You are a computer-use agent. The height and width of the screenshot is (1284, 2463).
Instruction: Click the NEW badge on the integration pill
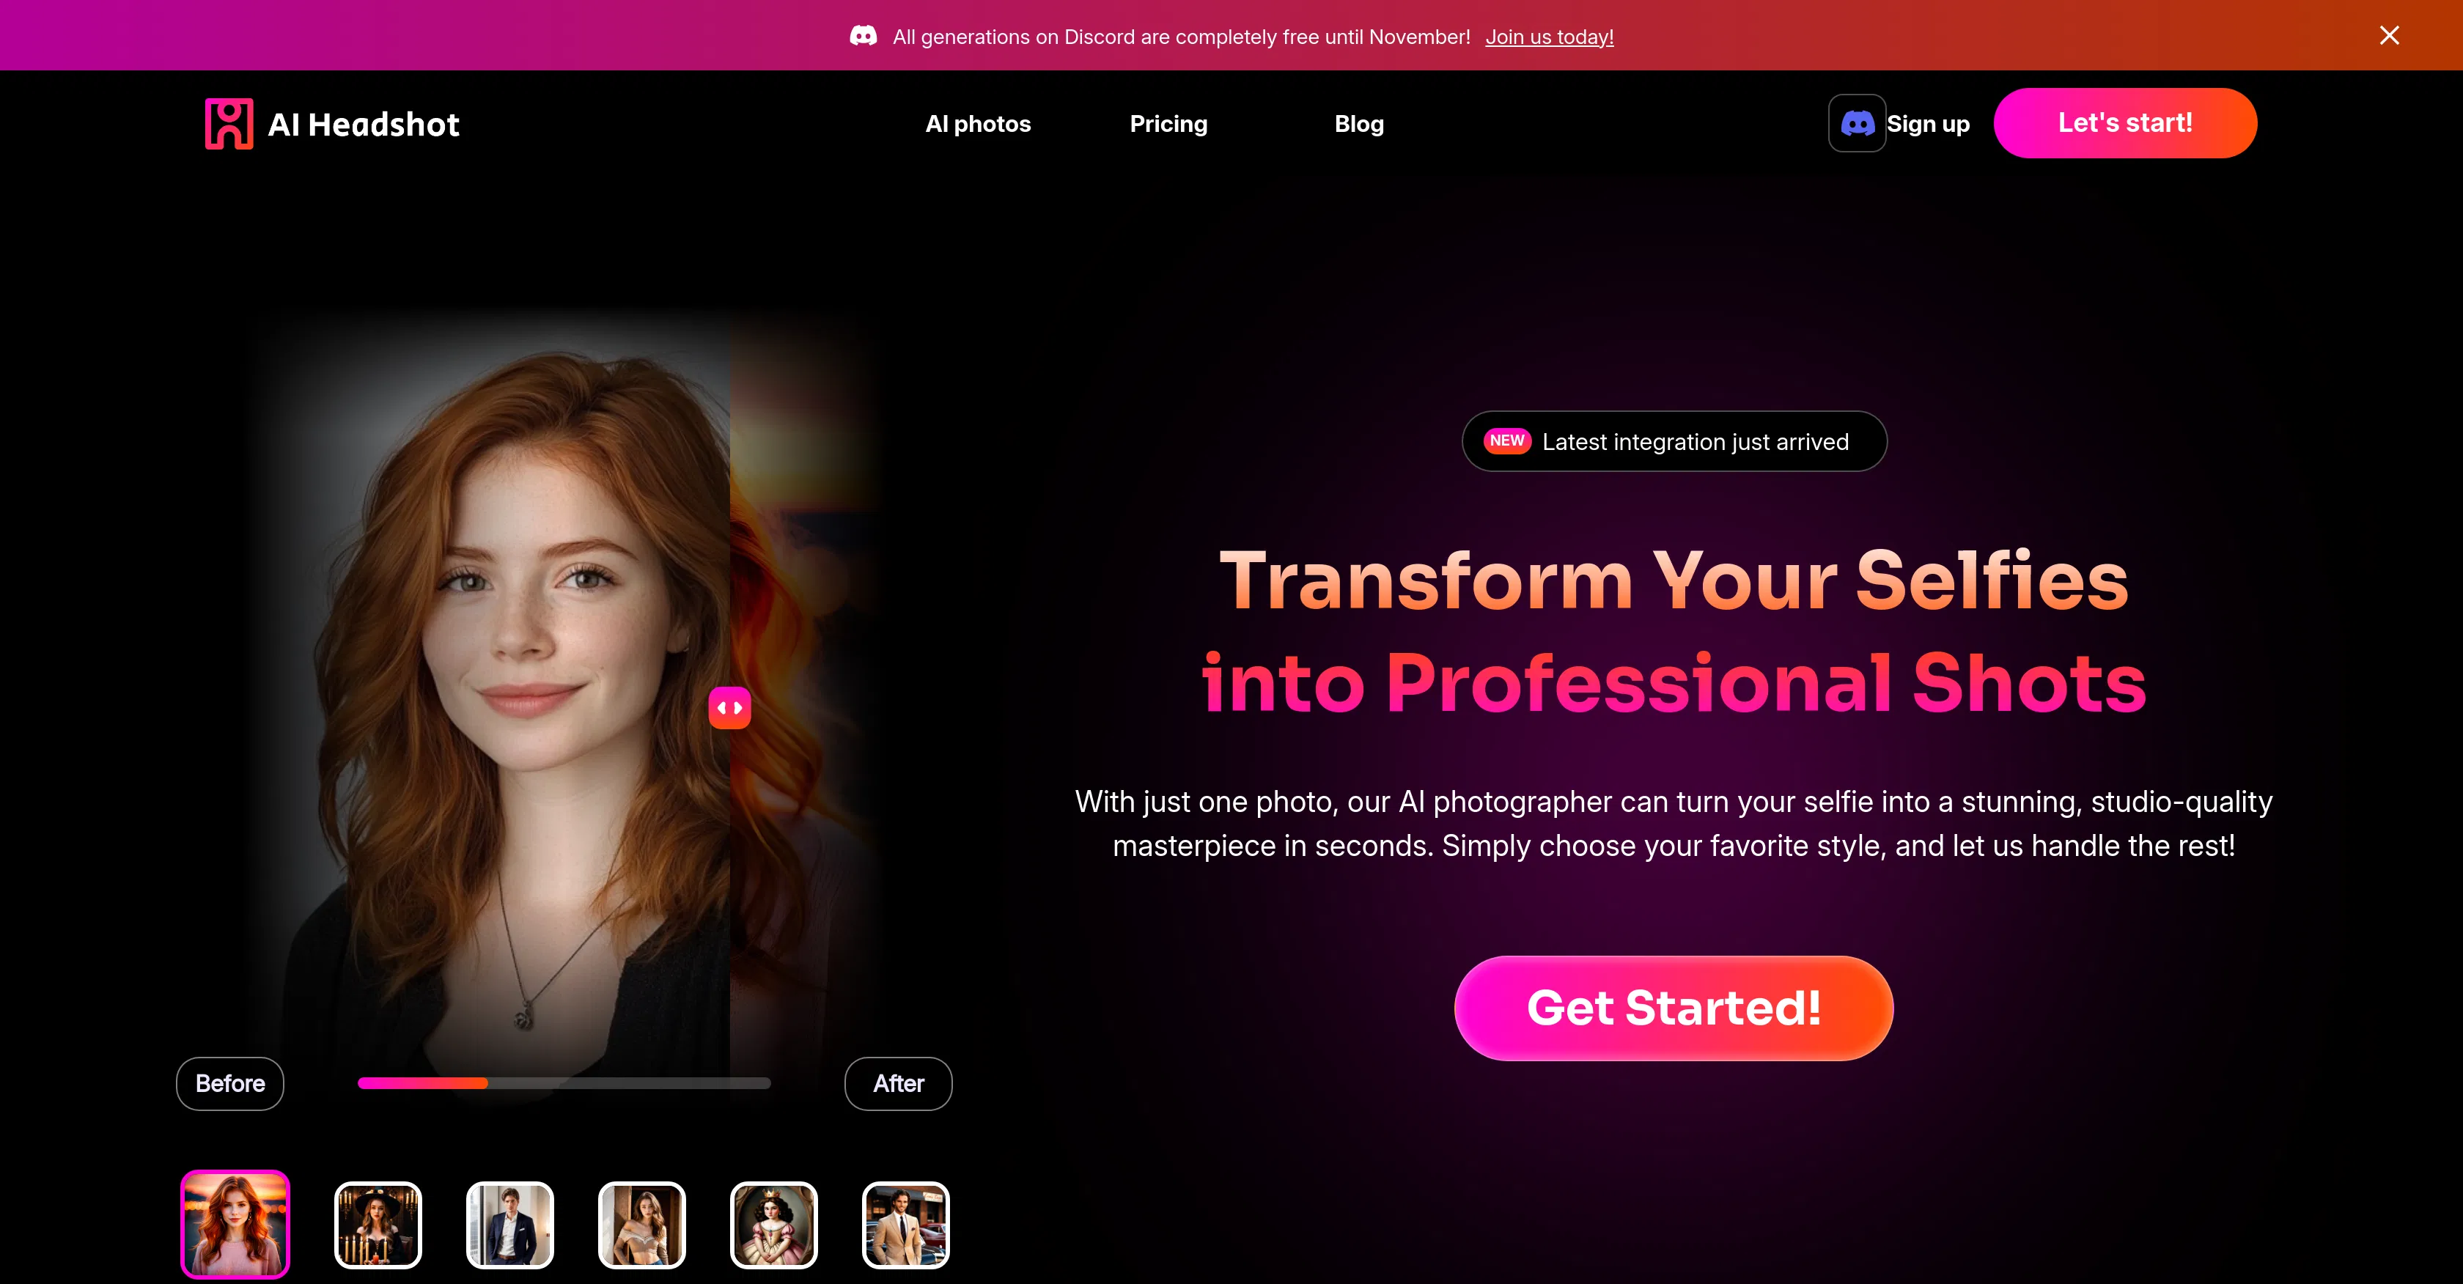1507,440
